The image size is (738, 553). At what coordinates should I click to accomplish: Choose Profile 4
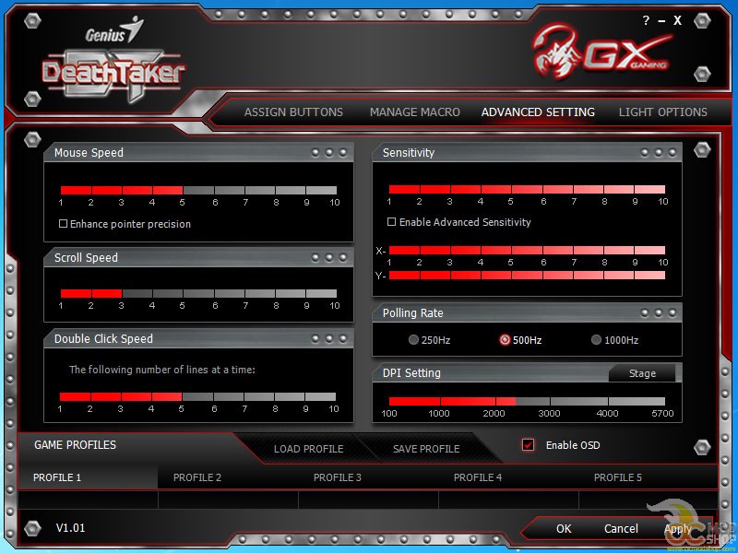coord(508,477)
